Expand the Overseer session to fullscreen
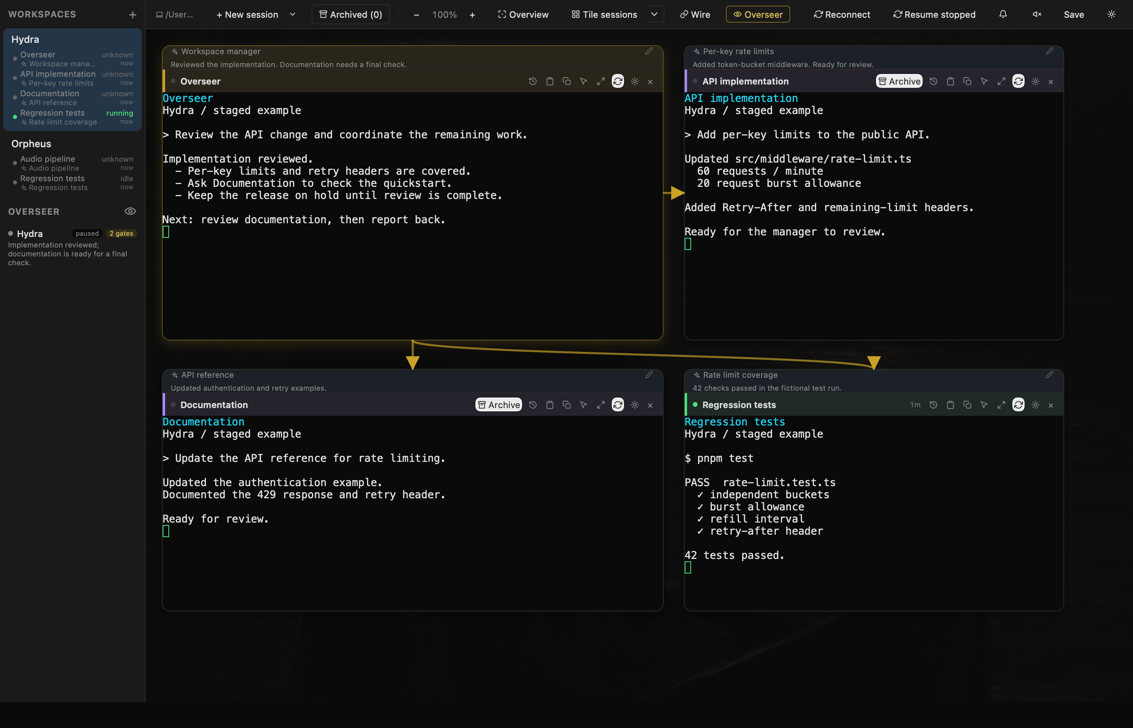1133x728 pixels. tap(600, 81)
